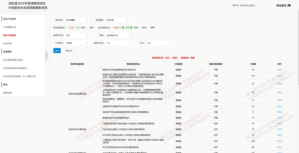Click 未关注 in the 英语 row
The height and width of the screenshot is (153, 299).
[x=280, y=100]
